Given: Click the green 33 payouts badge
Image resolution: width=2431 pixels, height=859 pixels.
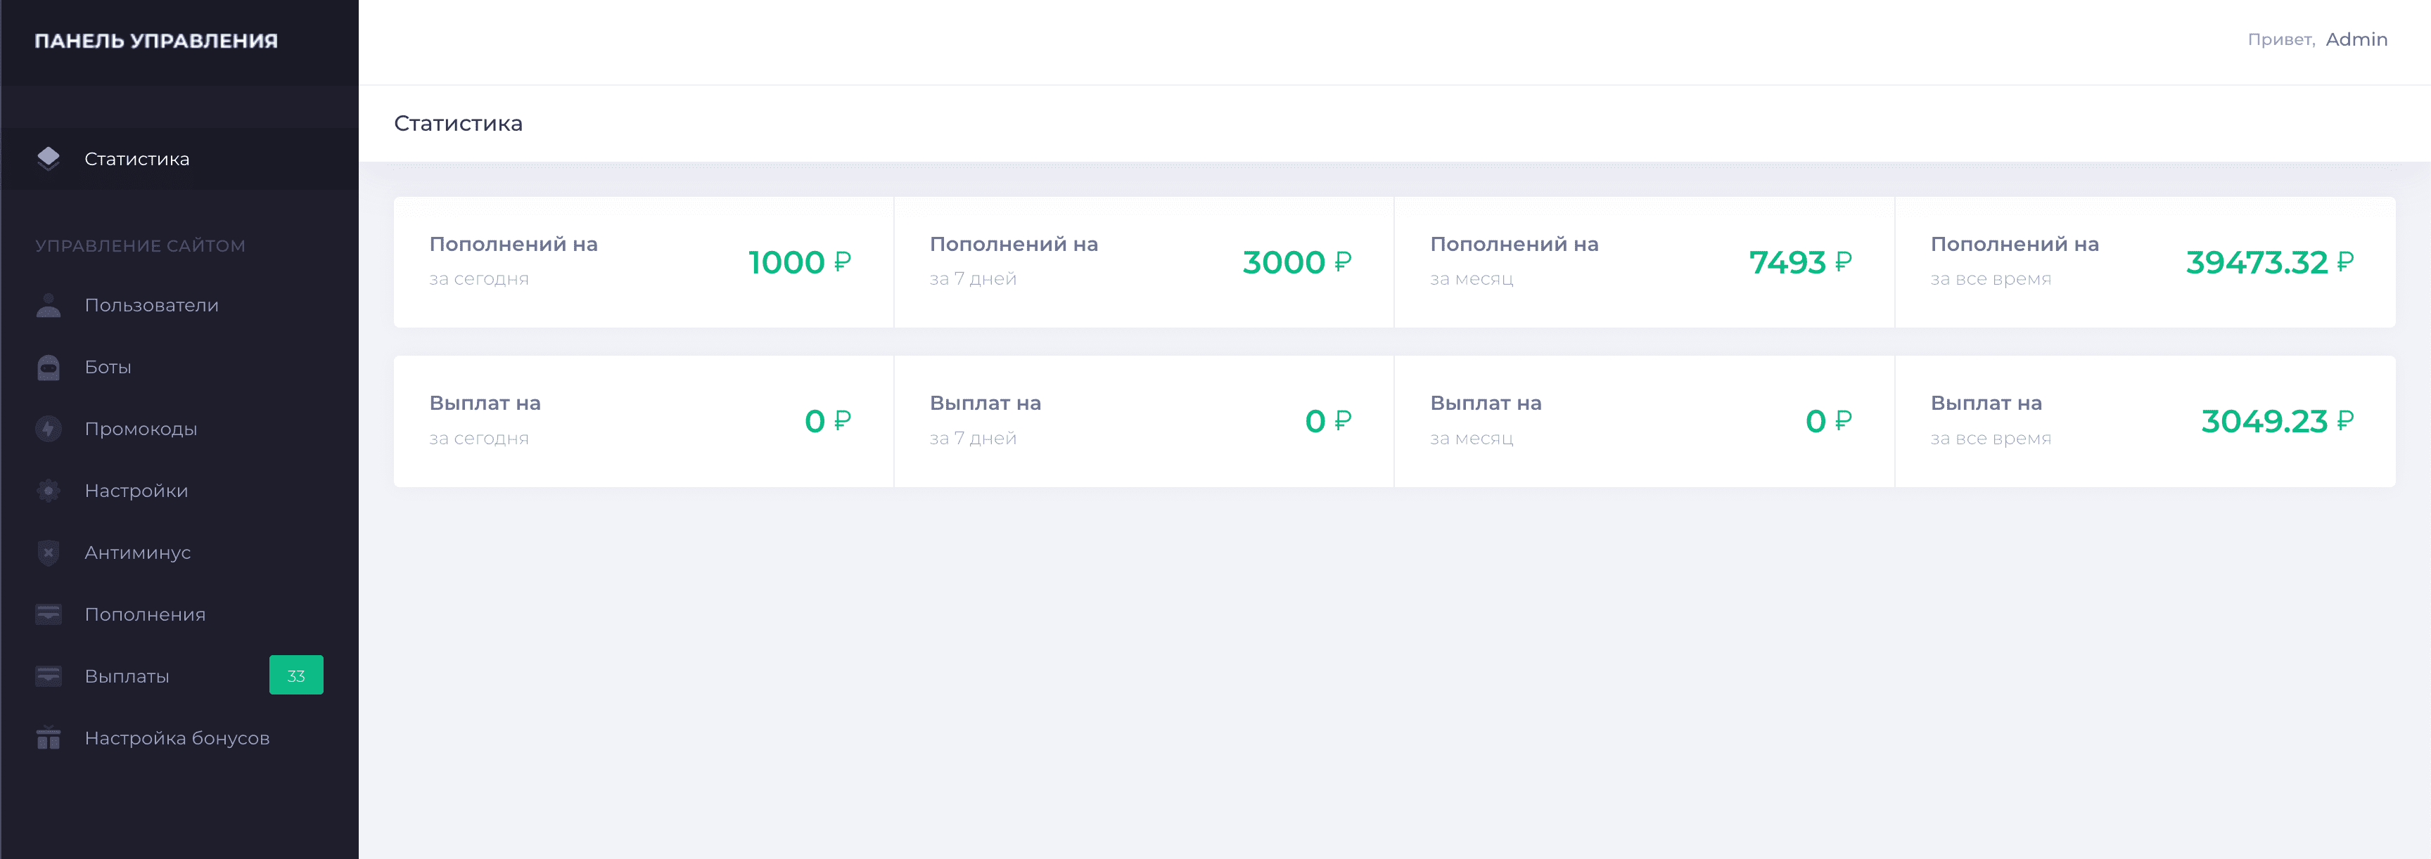Looking at the screenshot, I should pos(296,676).
